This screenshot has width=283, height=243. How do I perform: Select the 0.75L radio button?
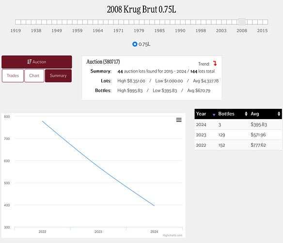135,44
